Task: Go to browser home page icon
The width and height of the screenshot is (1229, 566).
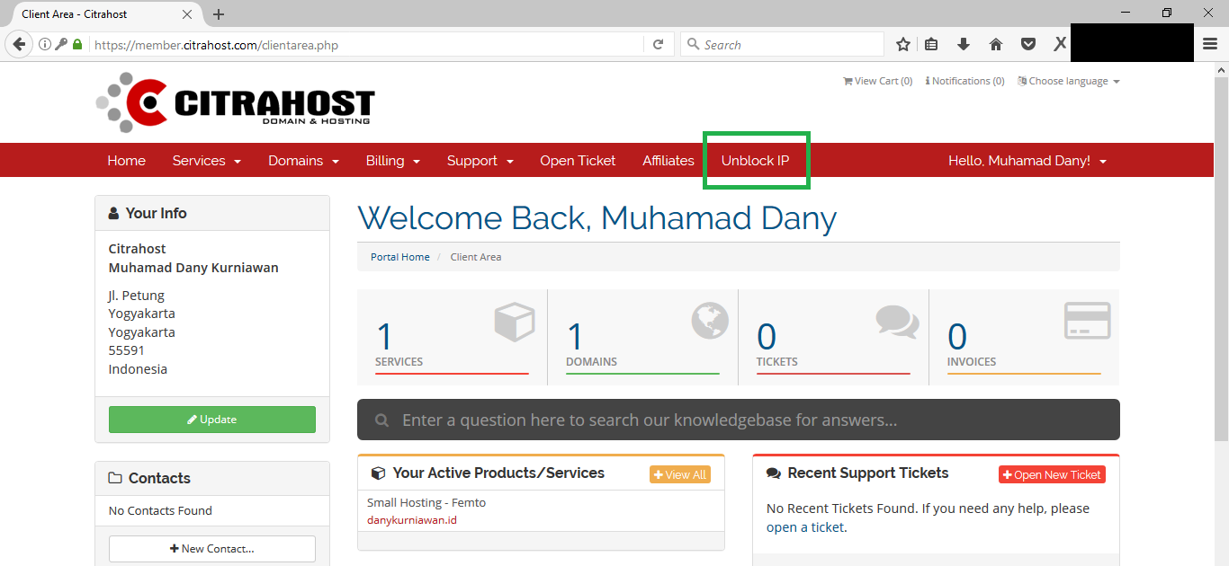Action: pyautogui.click(x=996, y=44)
